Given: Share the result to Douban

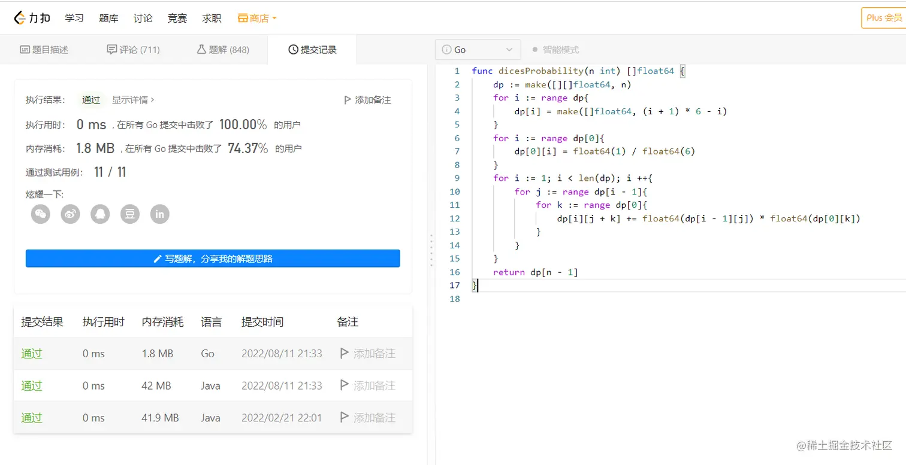Looking at the screenshot, I should [x=130, y=214].
